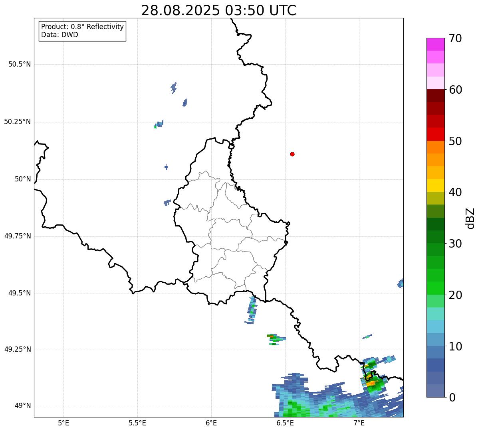The width and height of the screenshot is (480, 431).
Task: Click the colorbar label '20'
Action: pyautogui.click(x=455, y=295)
